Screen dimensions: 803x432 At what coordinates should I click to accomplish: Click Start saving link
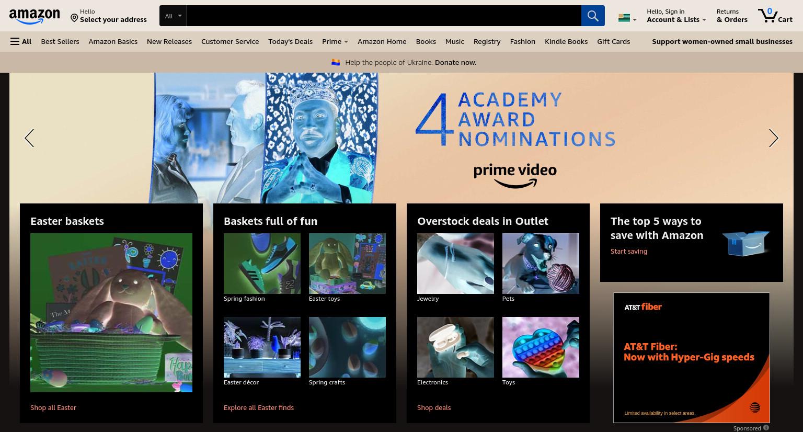pyautogui.click(x=629, y=251)
